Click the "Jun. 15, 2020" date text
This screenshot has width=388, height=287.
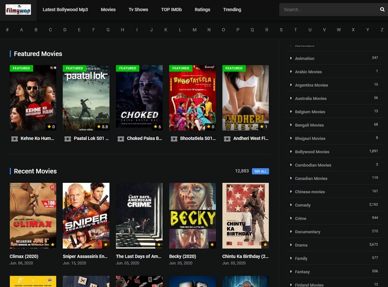[74, 263]
